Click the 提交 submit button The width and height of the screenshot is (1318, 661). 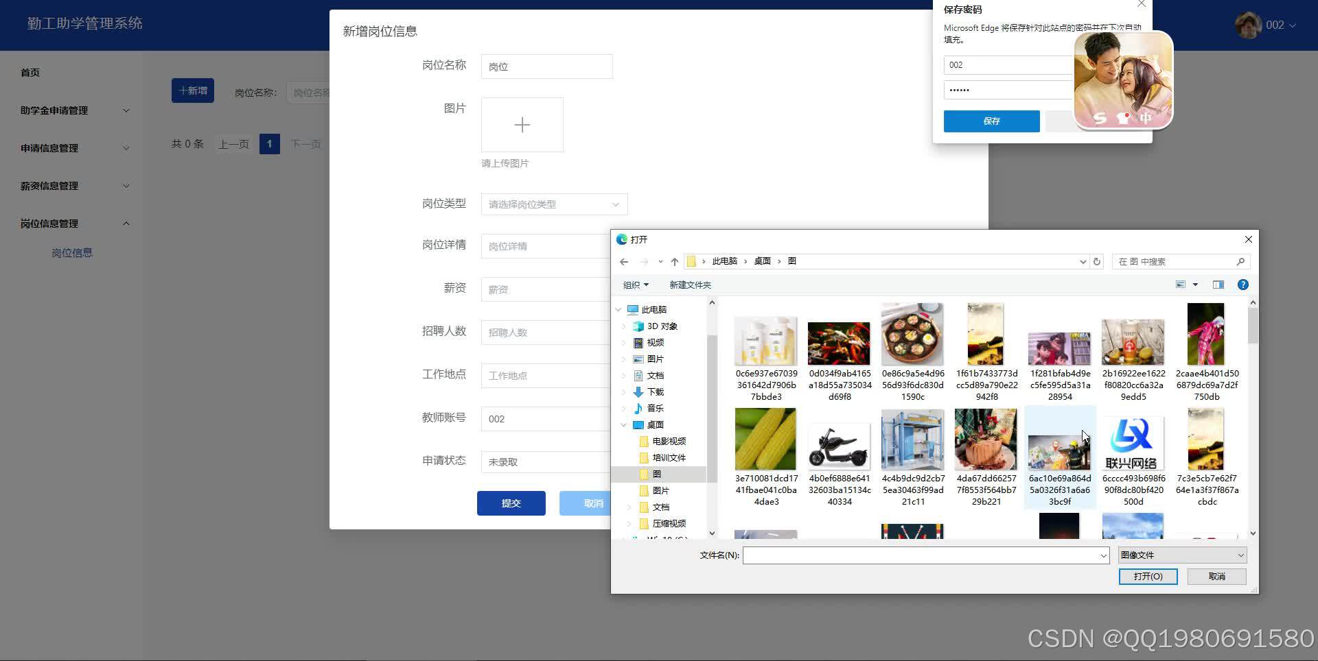coord(511,503)
